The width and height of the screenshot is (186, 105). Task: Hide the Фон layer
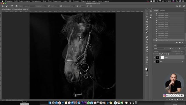[154, 62]
